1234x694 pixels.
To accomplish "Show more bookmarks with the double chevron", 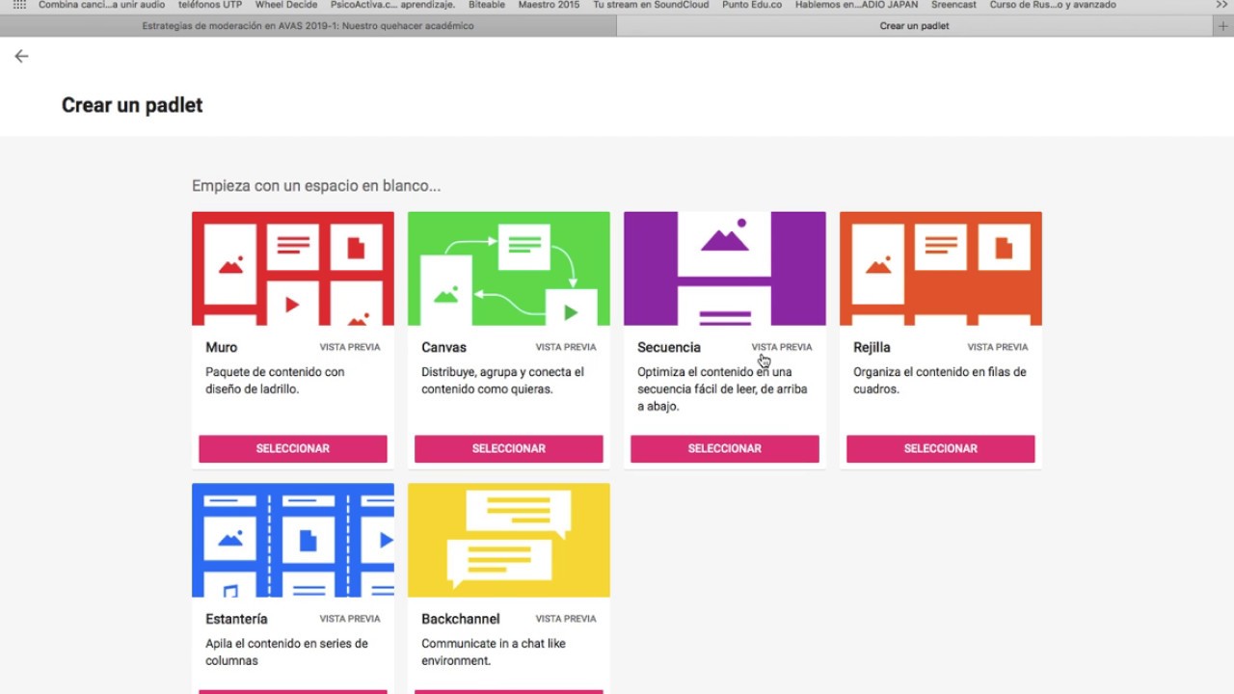I will pyautogui.click(x=1221, y=5).
